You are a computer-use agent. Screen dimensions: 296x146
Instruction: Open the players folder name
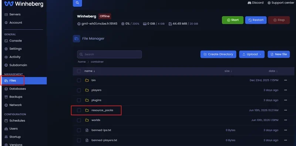(x=97, y=90)
